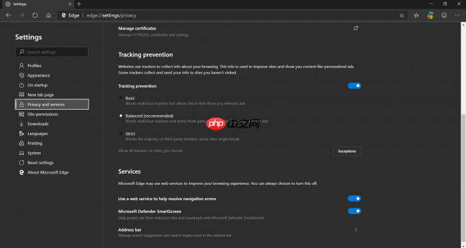Click the Address bar row label
The width and height of the screenshot is (466, 248).
click(x=130, y=230)
